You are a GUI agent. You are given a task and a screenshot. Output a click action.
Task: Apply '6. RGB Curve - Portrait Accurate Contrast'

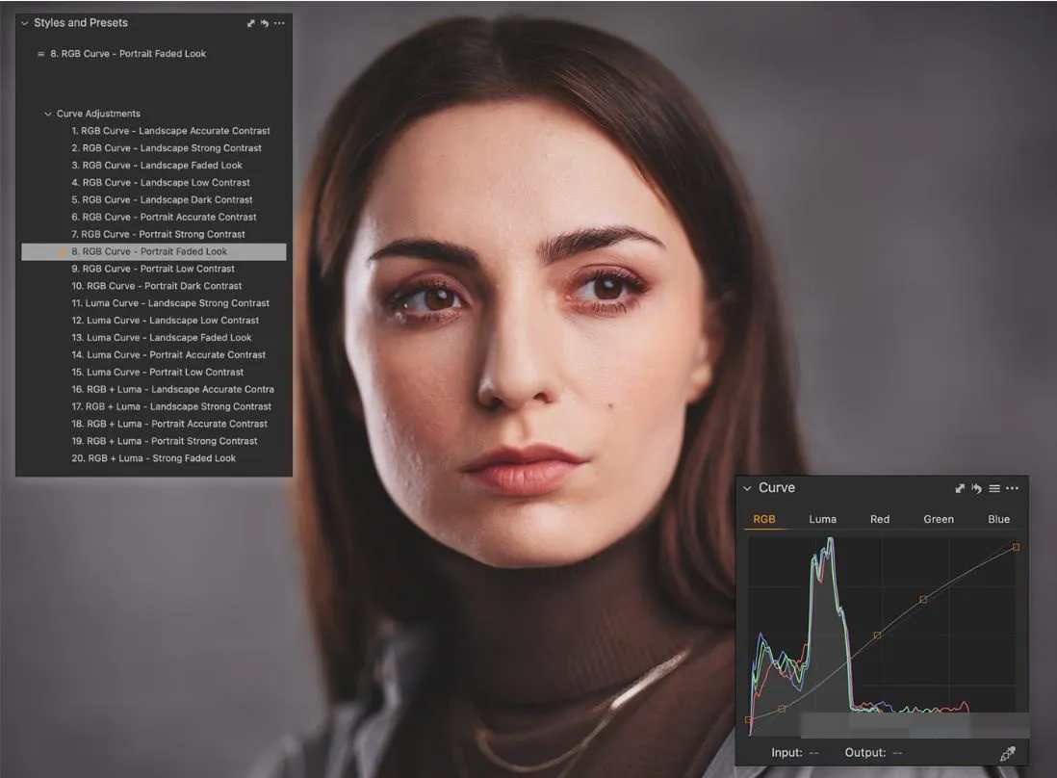(164, 217)
